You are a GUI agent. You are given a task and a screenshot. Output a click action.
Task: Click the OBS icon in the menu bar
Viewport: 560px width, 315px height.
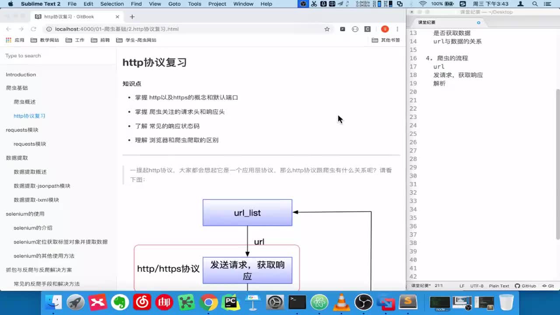pos(304,4)
